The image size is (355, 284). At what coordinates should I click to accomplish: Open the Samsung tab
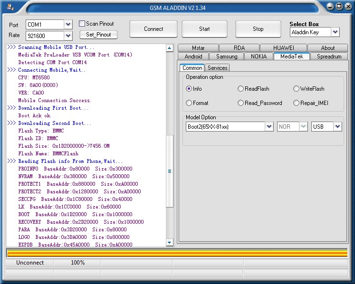coord(227,57)
